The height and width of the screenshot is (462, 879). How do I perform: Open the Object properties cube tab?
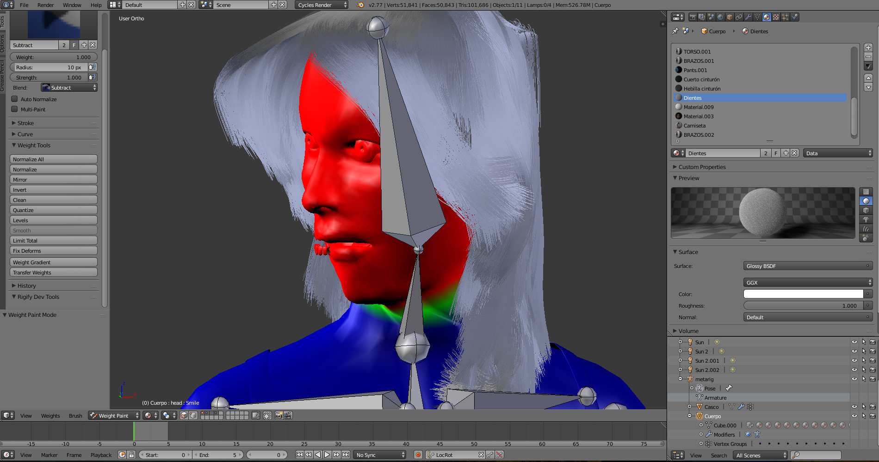coord(730,17)
